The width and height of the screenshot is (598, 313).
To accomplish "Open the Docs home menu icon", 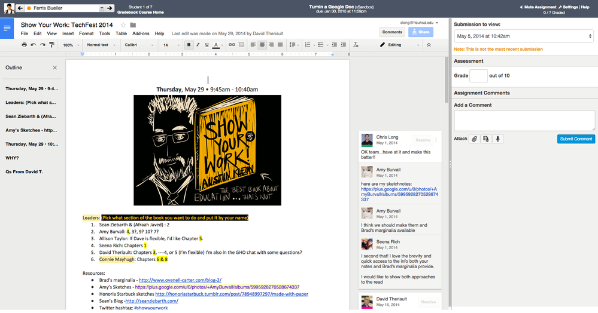I will pyautogui.click(x=7, y=28).
